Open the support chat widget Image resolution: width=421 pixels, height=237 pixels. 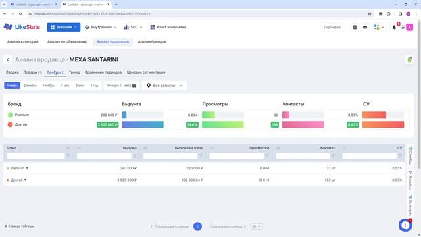[405, 225]
